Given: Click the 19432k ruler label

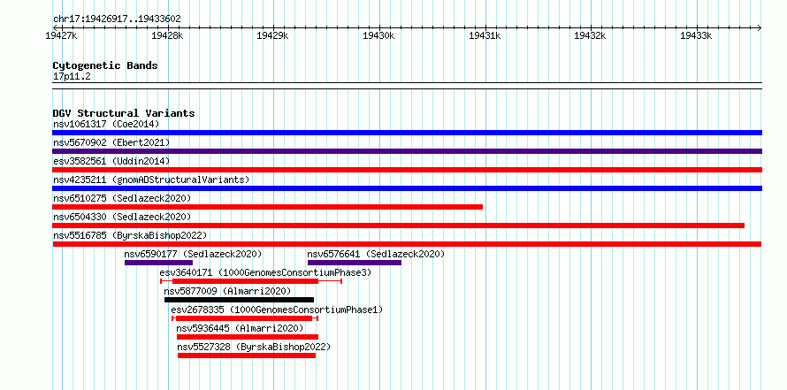Looking at the screenshot, I should (591, 35).
